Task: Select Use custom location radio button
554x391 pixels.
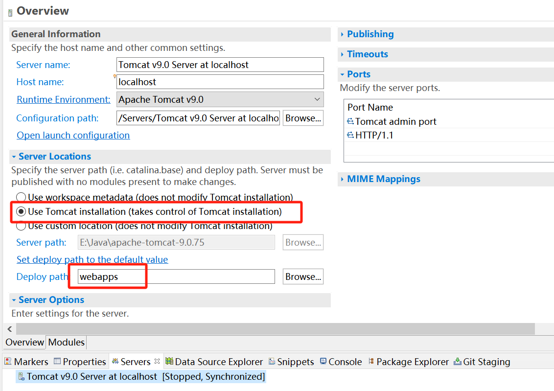Action: coord(21,226)
